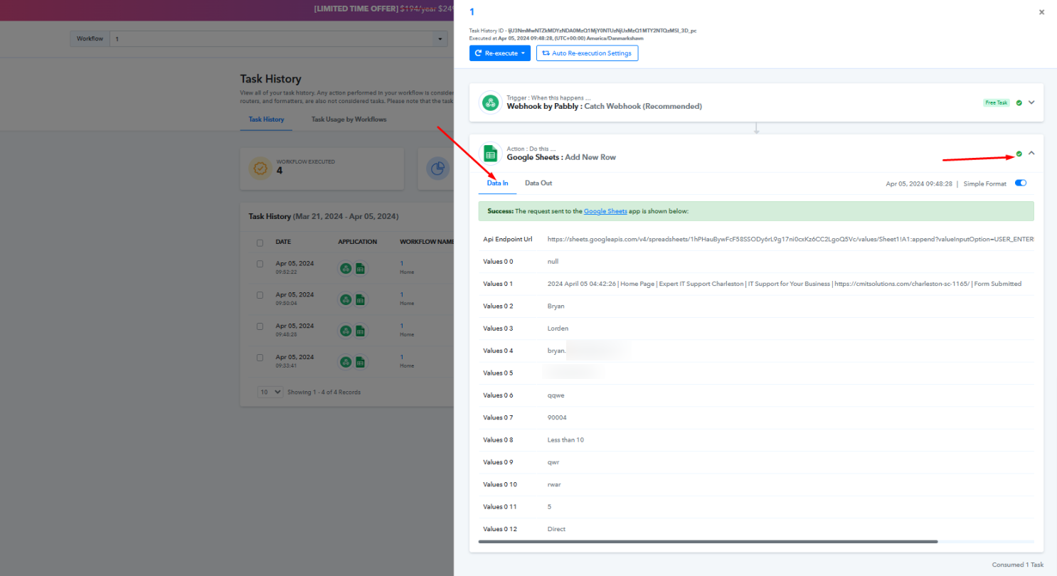Click the date 'Apr 05, 2024 09:33:41'
The width and height of the screenshot is (1057, 576).
tap(294, 361)
